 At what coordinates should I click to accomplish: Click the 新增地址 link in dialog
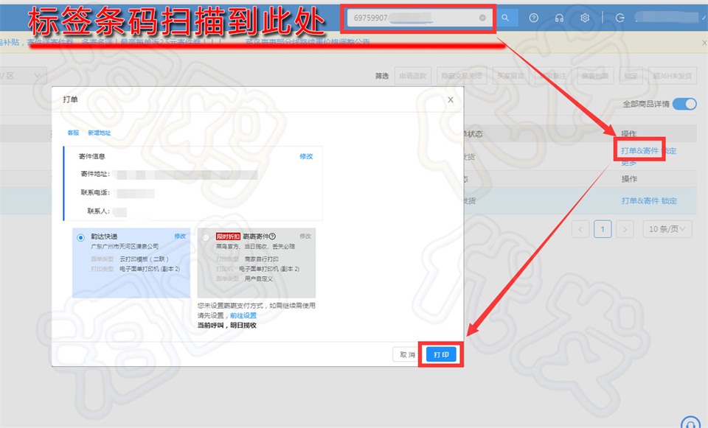99,133
